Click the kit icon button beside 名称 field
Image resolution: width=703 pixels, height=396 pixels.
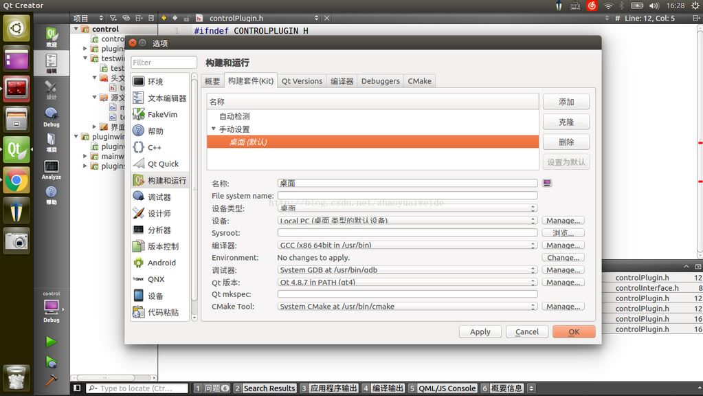coord(547,183)
